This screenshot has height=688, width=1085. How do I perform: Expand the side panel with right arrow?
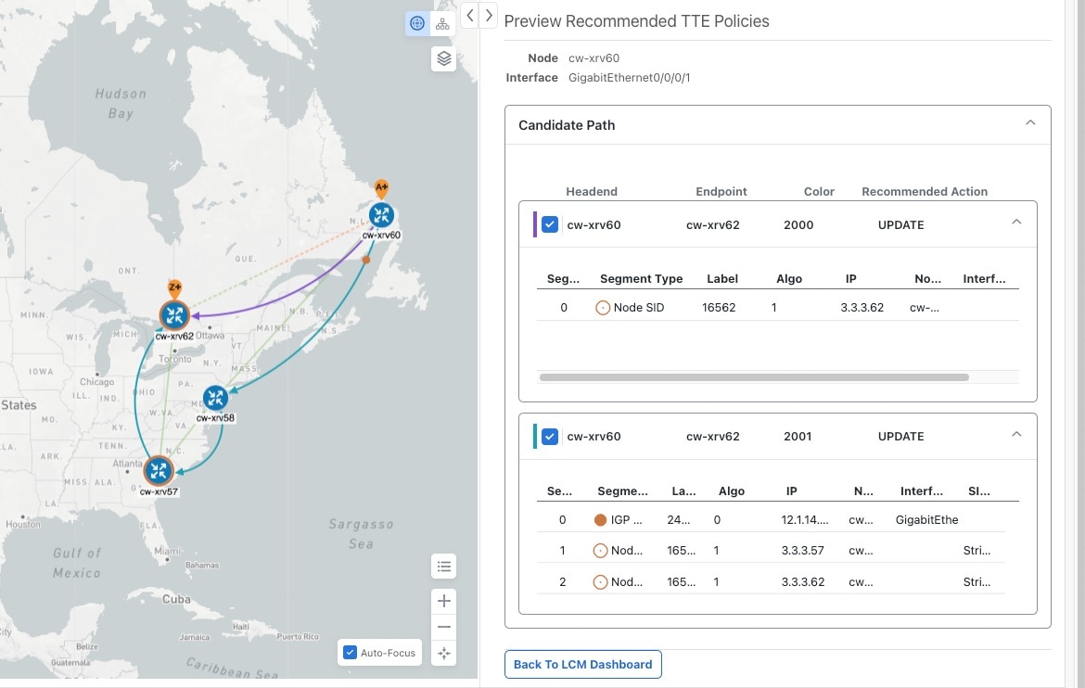(x=490, y=15)
